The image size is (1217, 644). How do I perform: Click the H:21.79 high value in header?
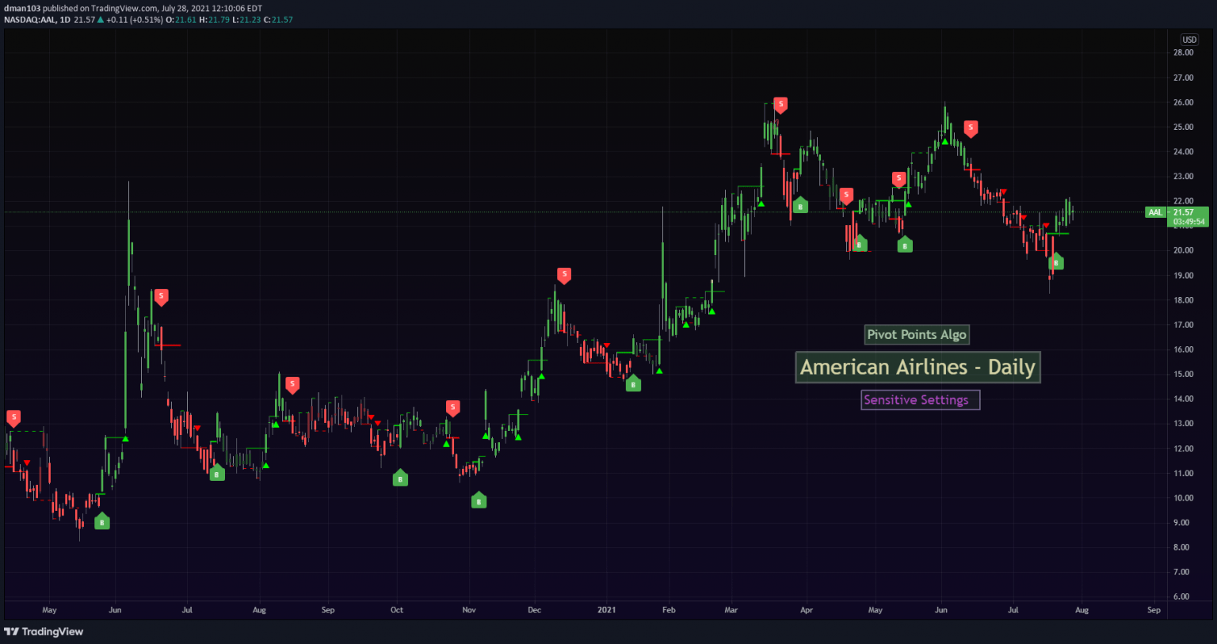point(215,20)
